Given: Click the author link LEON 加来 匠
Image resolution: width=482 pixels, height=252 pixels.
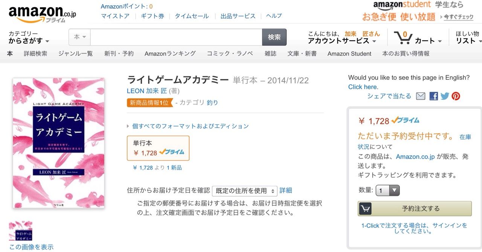Looking at the screenshot, I should click(147, 91).
